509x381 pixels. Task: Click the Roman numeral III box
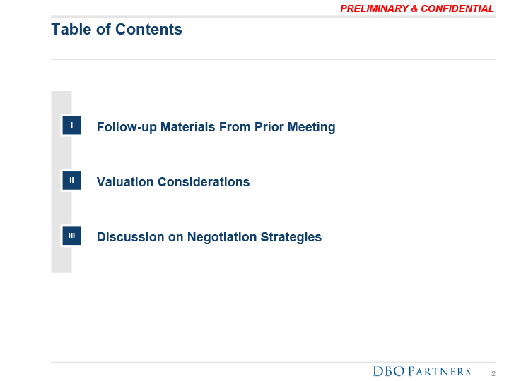click(x=71, y=236)
